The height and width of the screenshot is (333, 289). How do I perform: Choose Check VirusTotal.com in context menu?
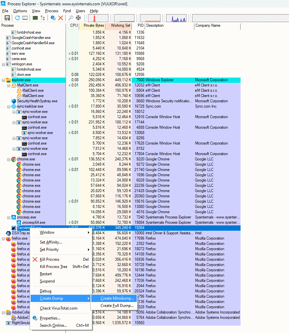(61, 308)
